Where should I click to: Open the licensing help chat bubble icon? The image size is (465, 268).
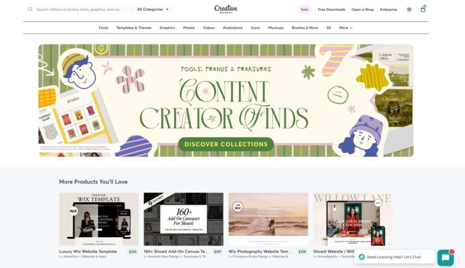click(445, 258)
